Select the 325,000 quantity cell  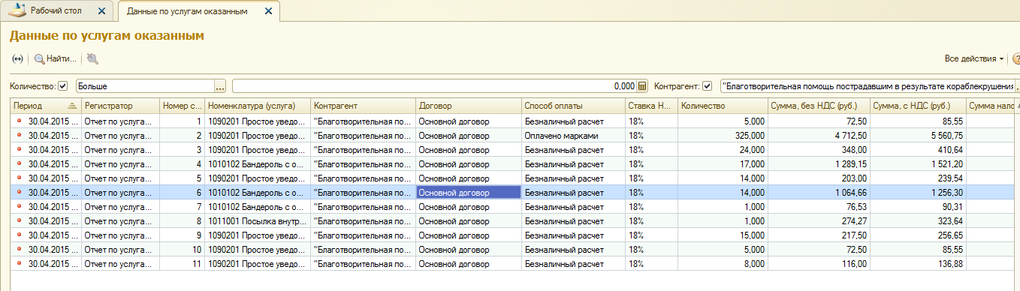pos(723,135)
